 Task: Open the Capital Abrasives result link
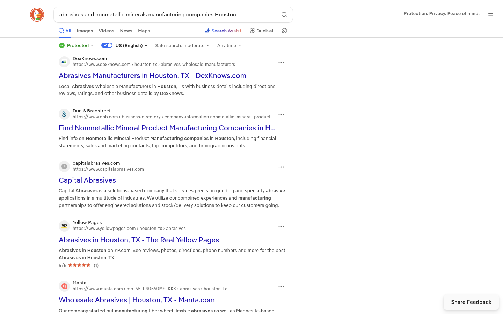(x=87, y=180)
